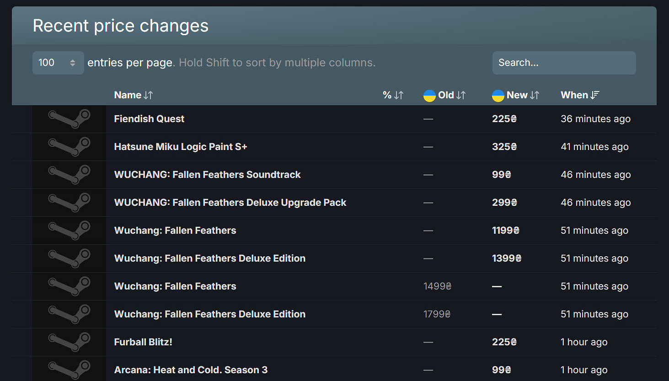
Task: Click the descending sort icon next to When
Action: pos(594,95)
